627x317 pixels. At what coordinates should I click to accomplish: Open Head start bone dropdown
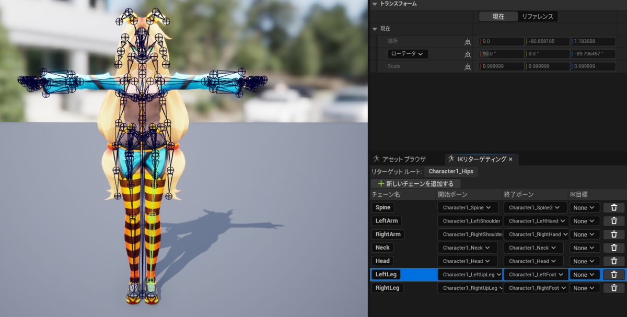tap(468, 261)
